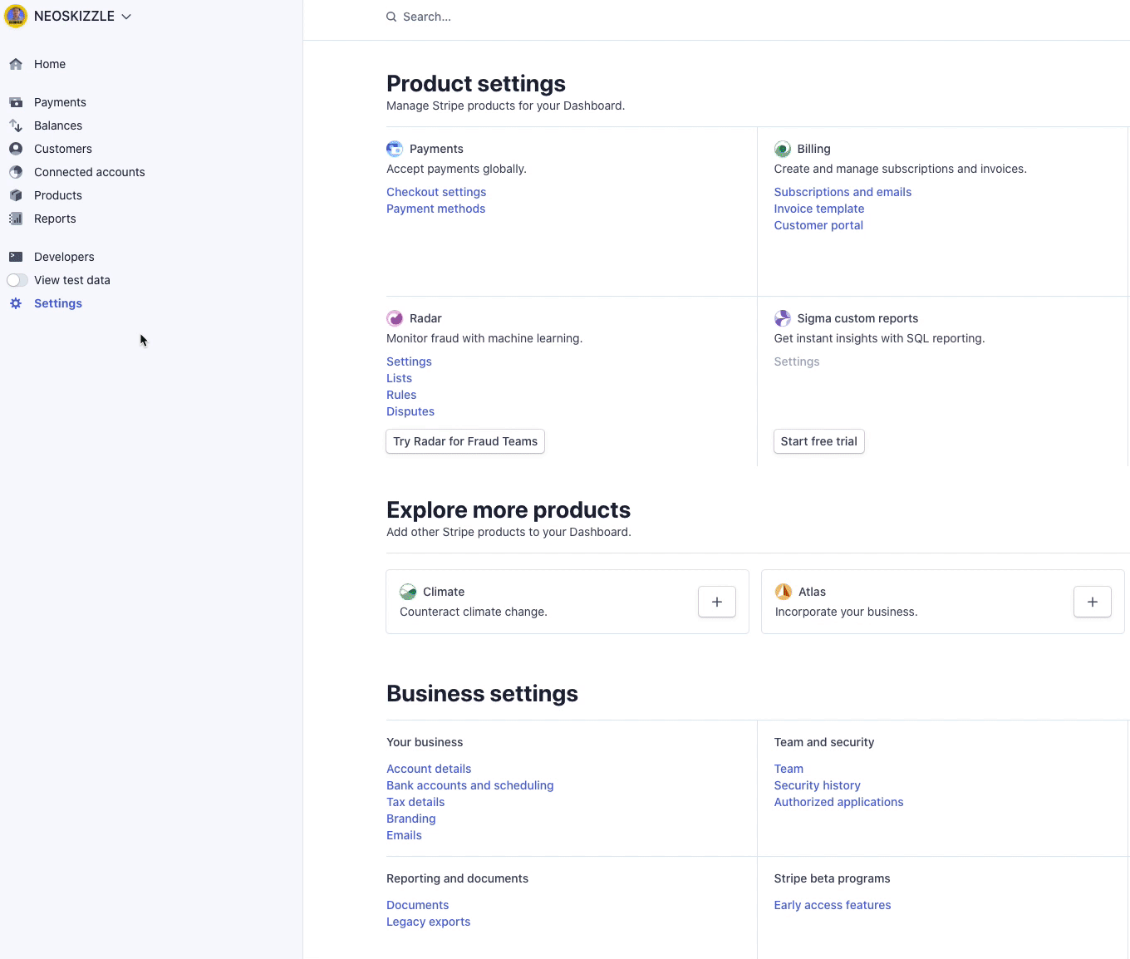Select Settings text in the sidebar
1130x959 pixels.
click(58, 303)
